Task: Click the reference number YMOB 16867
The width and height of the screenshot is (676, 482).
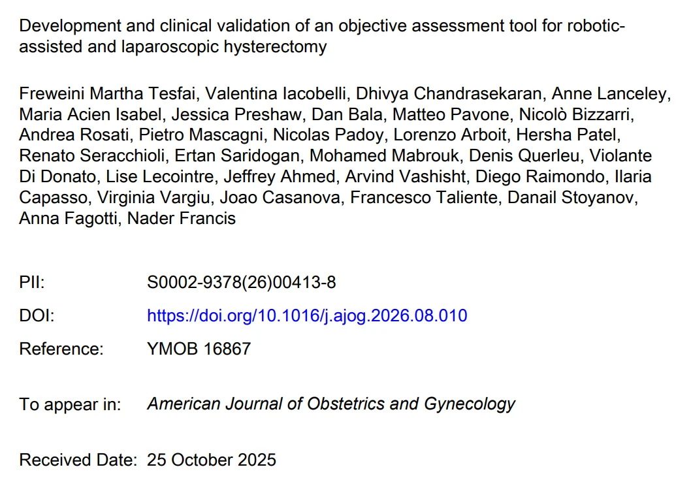Action: click(199, 349)
